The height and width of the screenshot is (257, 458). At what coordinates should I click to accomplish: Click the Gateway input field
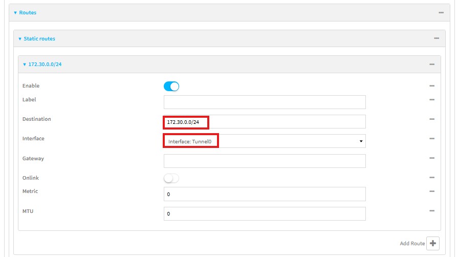click(x=264, y=161)
